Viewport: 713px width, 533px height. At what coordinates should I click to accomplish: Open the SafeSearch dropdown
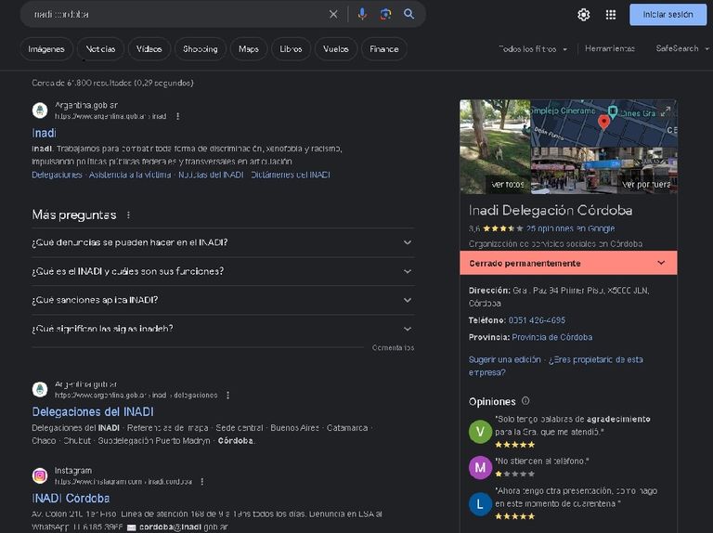[682, 48]
